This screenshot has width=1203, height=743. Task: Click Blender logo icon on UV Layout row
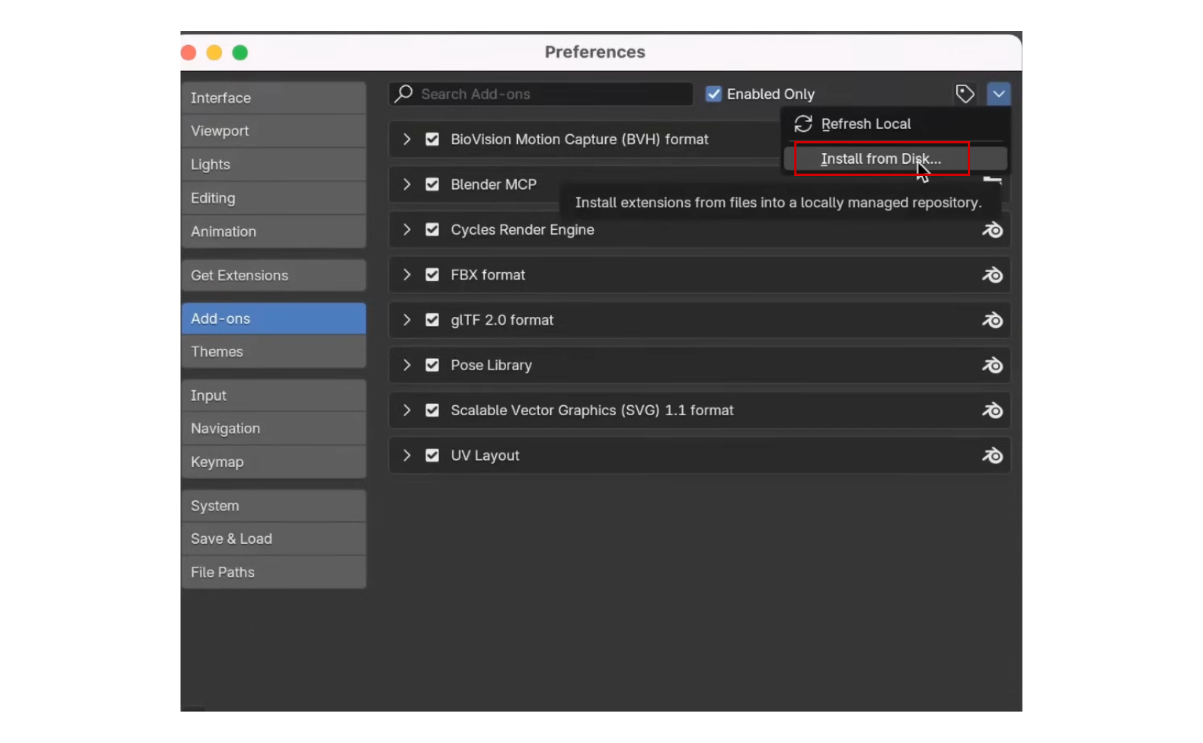(992, 456)
